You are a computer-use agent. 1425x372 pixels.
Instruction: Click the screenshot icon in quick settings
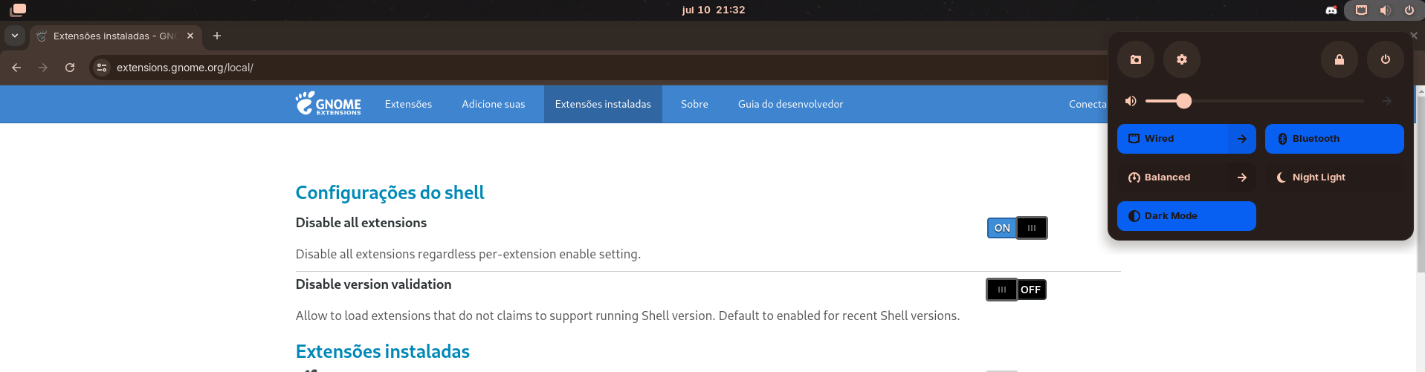click(x=1136, y=59)
